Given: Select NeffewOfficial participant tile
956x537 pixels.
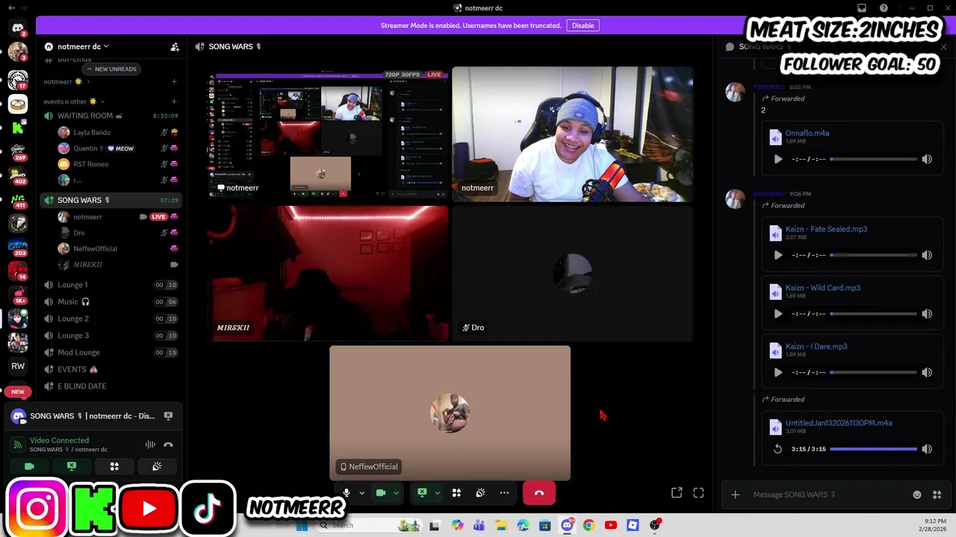Looking at the screenshot, I should pyautogui.click(x=450, y=413).
